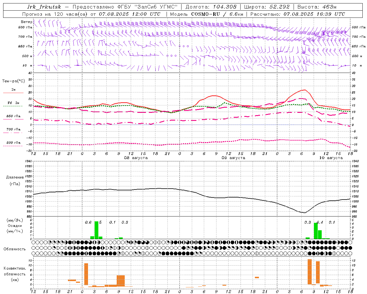Click the 0.6 precipitation amount label
Viewport: 367px width, 294px height.
pyautogui.click(x=88, y=223)
